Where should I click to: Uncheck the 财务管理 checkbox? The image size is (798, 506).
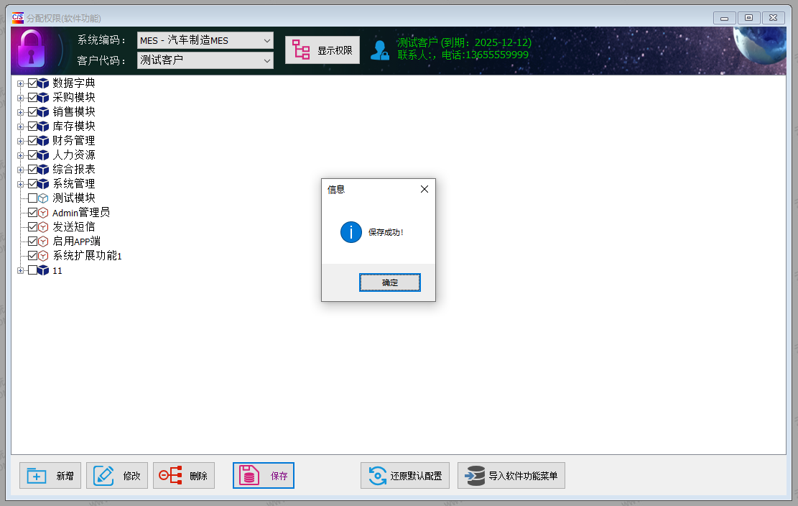(x=32, y=140)
